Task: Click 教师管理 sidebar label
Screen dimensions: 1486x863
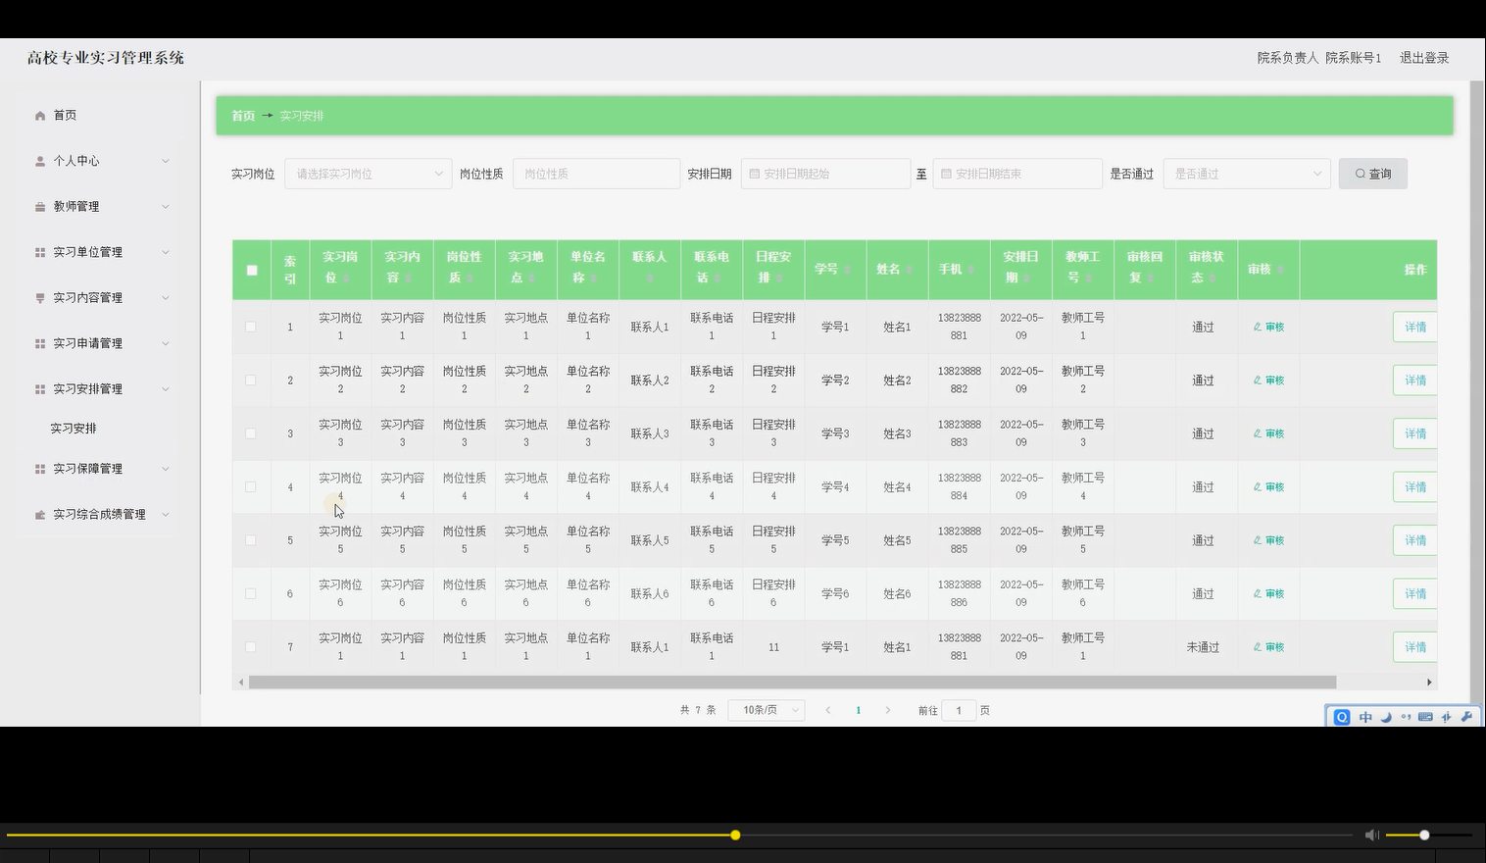Action: tap(76, 207)
